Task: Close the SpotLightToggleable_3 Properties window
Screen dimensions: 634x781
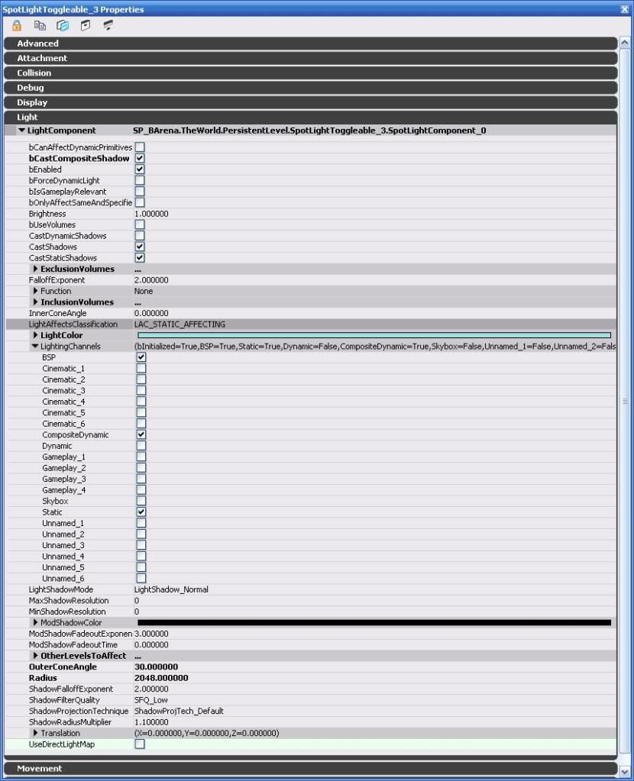Action: pos(625,9)
